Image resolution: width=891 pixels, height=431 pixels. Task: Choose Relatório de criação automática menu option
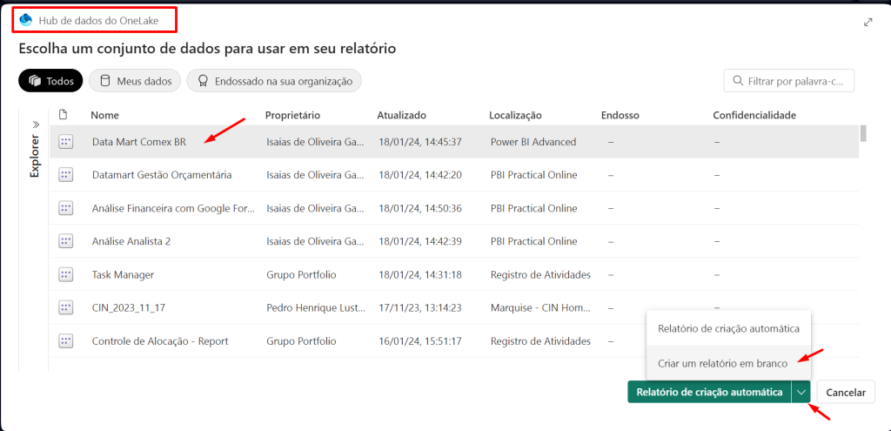[x=728, y=328]
